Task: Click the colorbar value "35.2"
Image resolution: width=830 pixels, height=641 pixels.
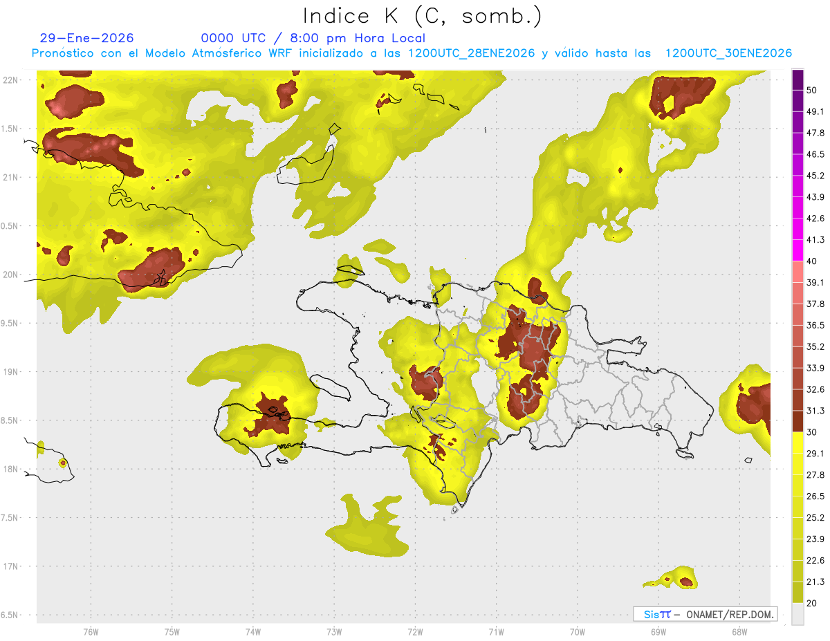Action: click(815, 346)
